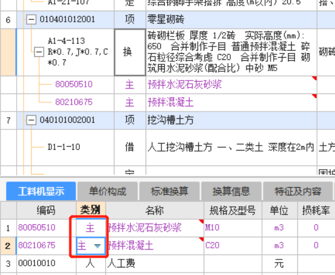The height and width of the screenshot is (275, 335).
Task: Click the 借 category cell
Action: click(x=129, y=147)
